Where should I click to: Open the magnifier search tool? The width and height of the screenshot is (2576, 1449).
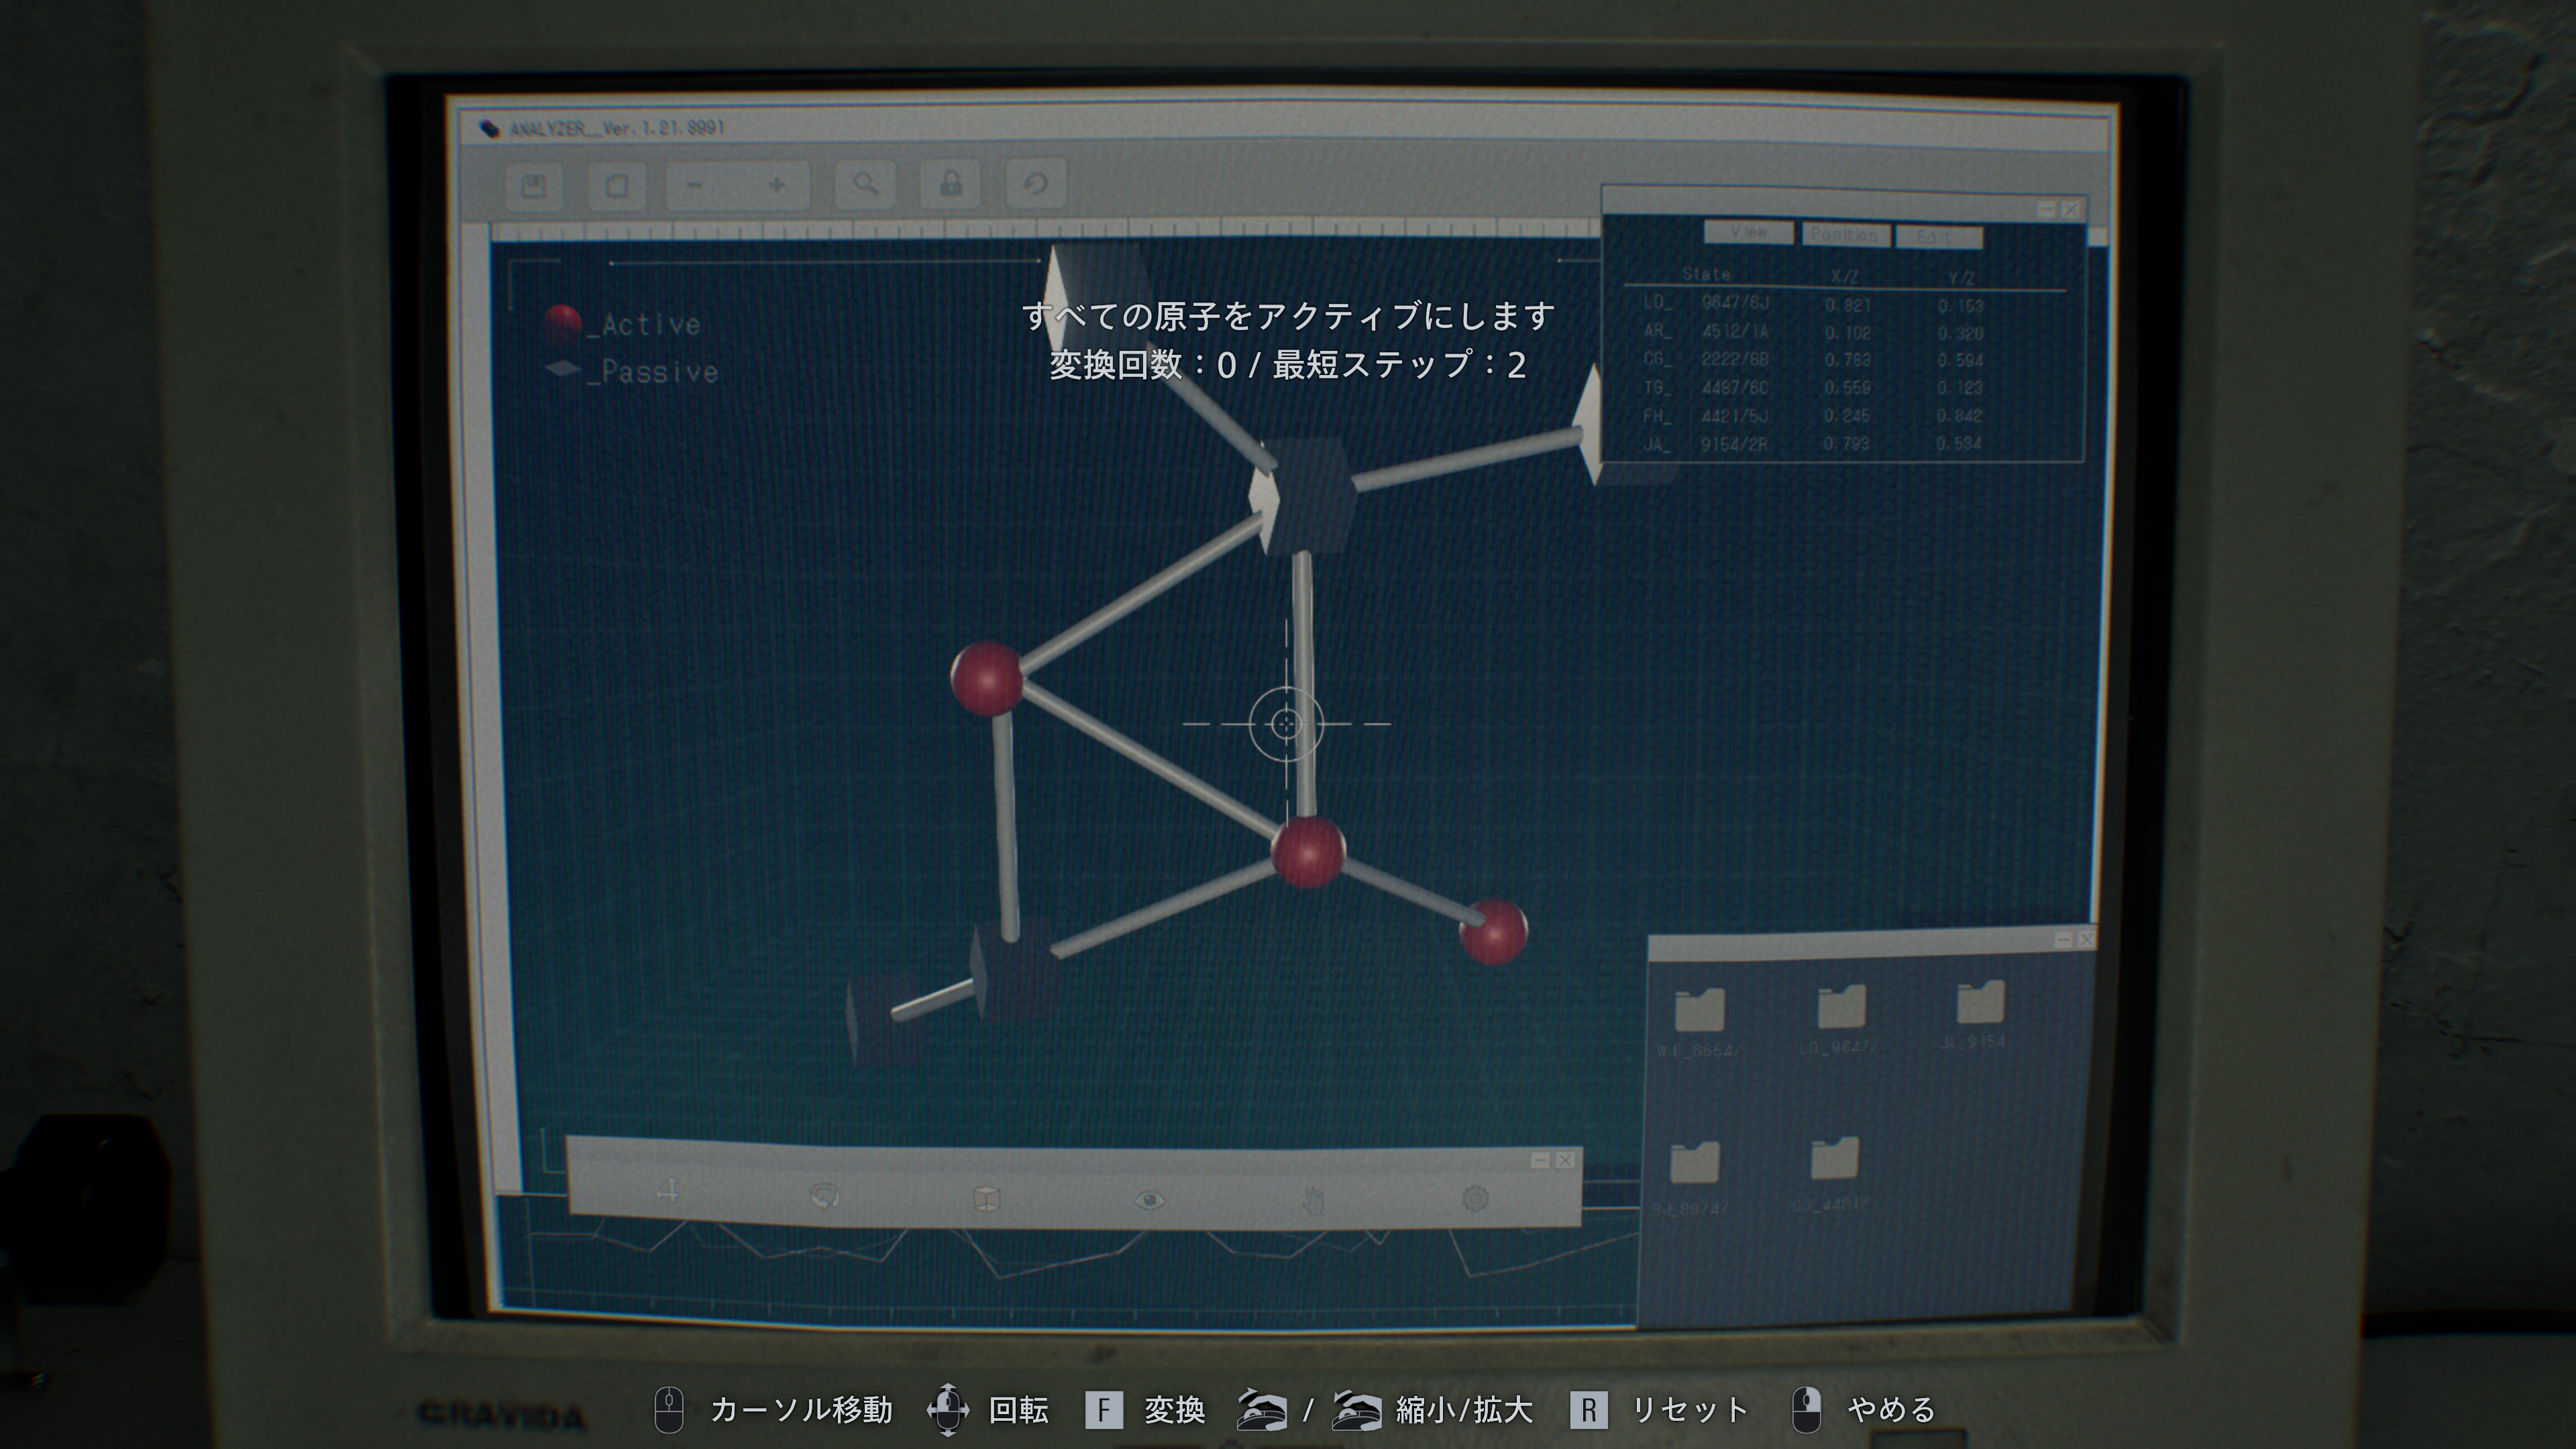[865, 184]
